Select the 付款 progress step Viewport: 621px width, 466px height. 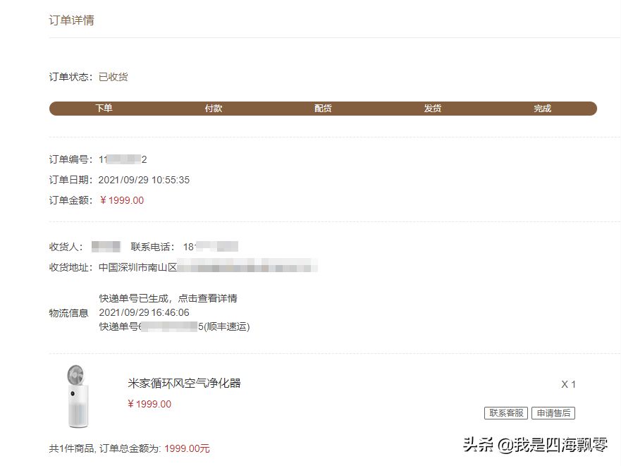(214, 108)
